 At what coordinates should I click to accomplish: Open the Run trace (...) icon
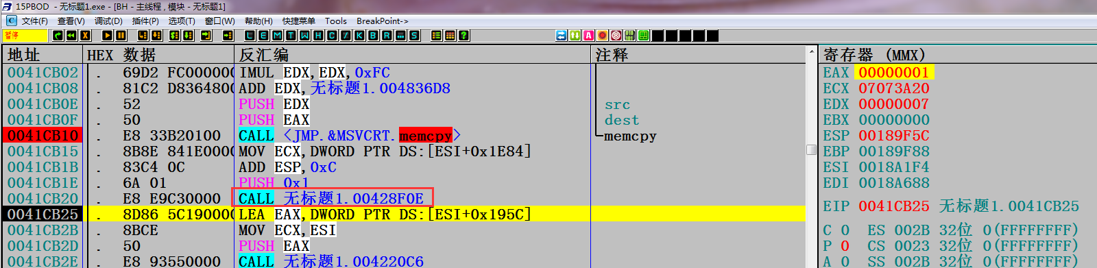[x=400, y=35]
